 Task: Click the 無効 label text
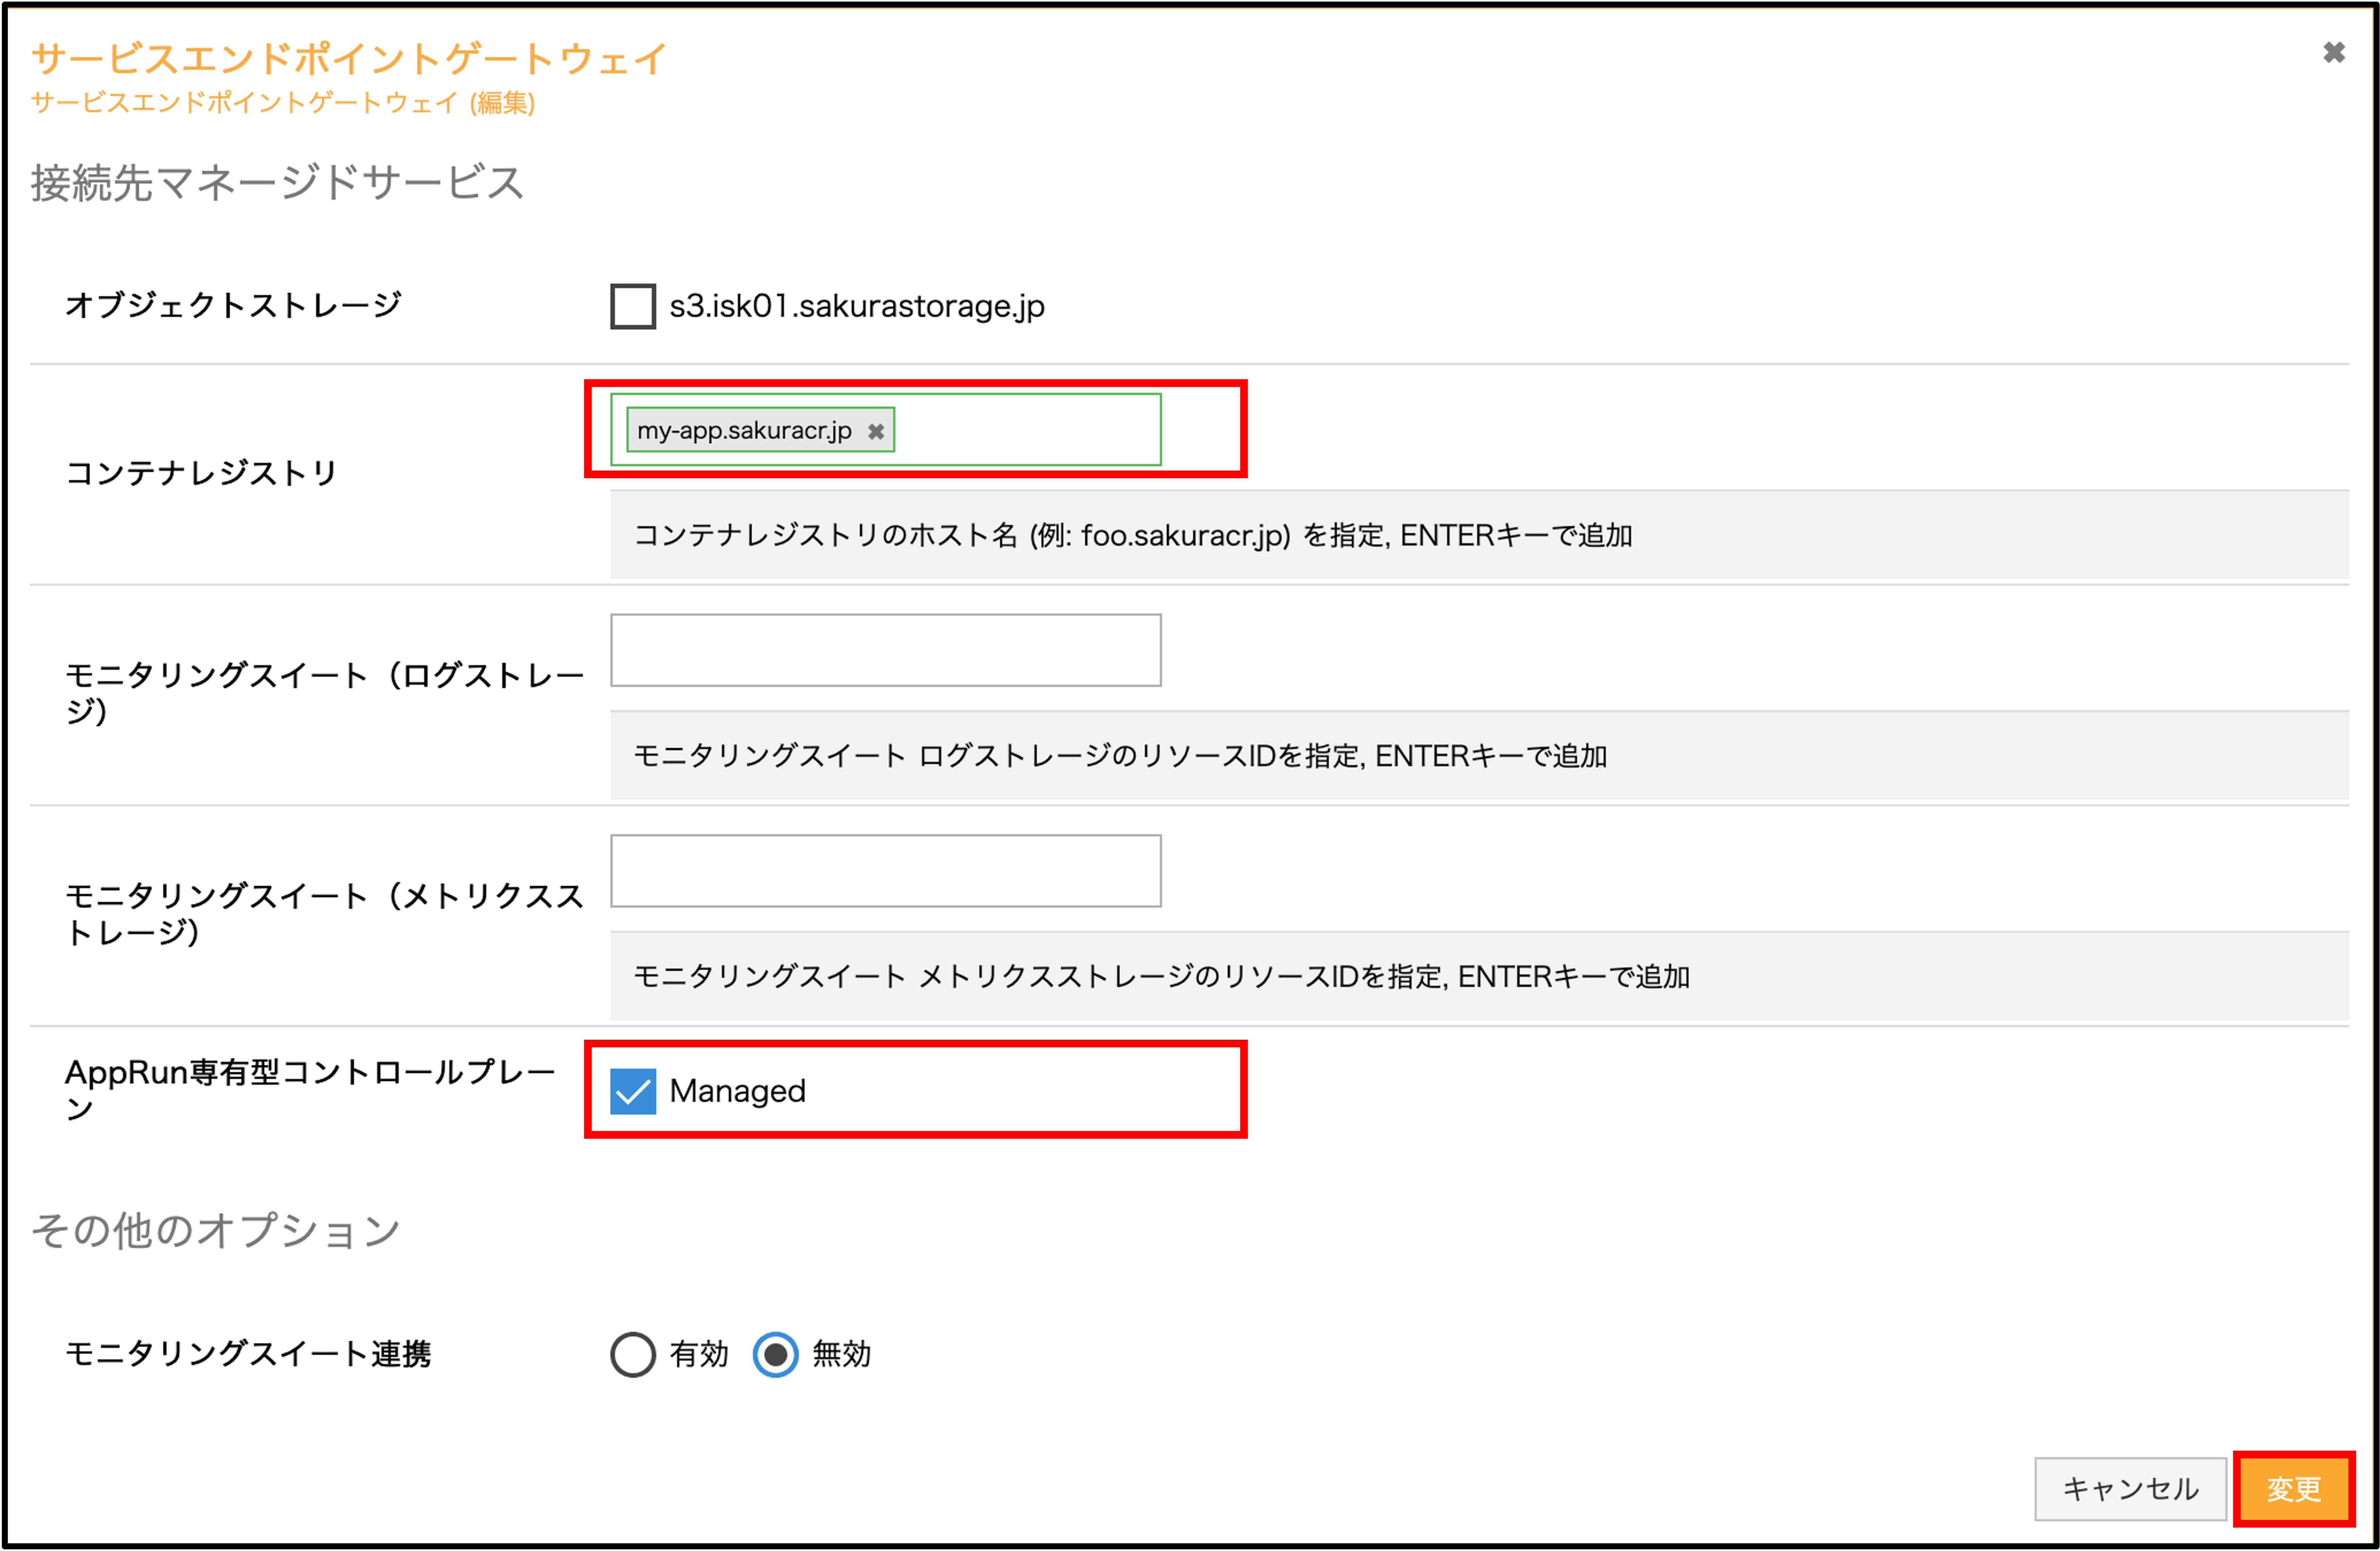point(841,1355)
